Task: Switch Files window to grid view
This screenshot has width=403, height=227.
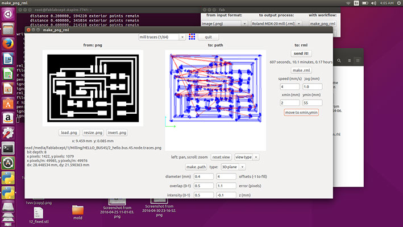Action: pyautogui.click(x=358, y=61)
